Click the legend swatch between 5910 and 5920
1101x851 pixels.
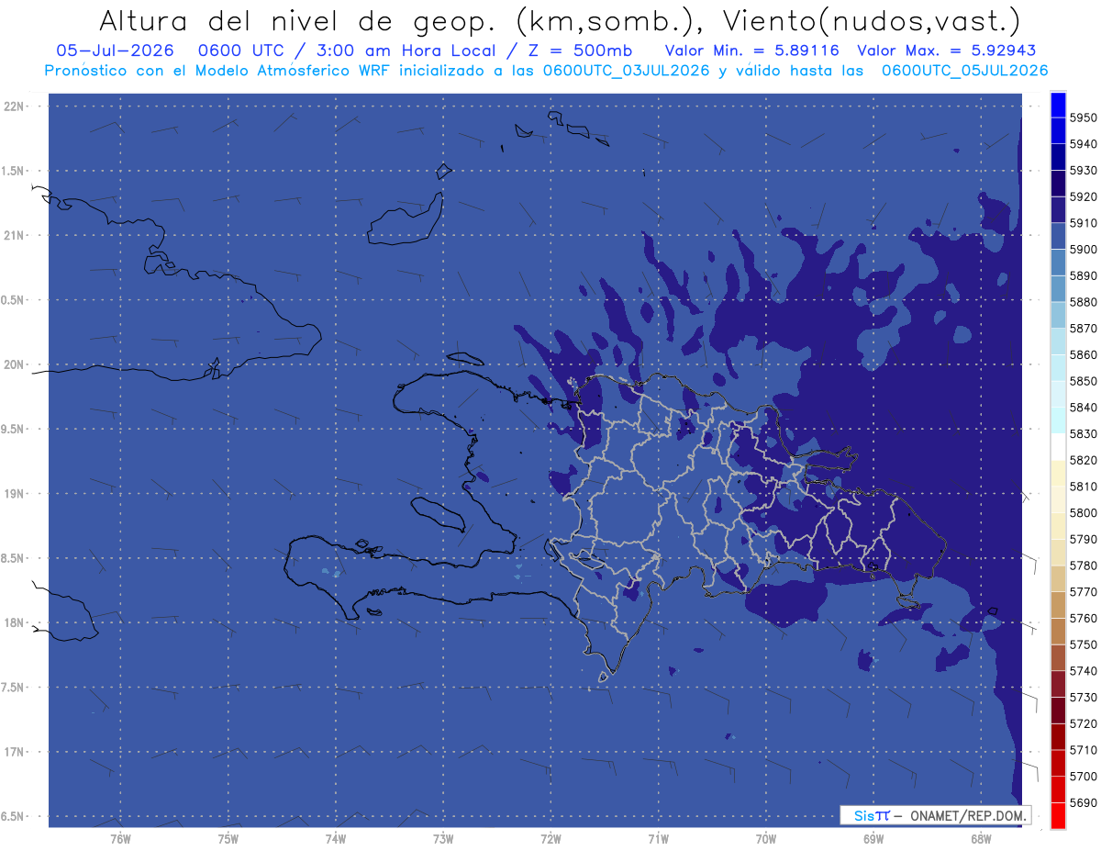click(x=1058, y=209)
